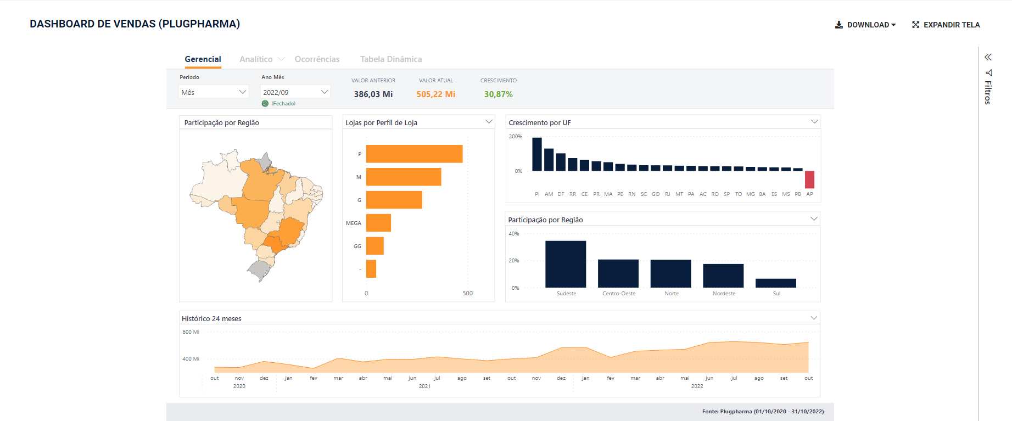
Task: Select the Gerencial tab
Action: [x=203, y=59]
